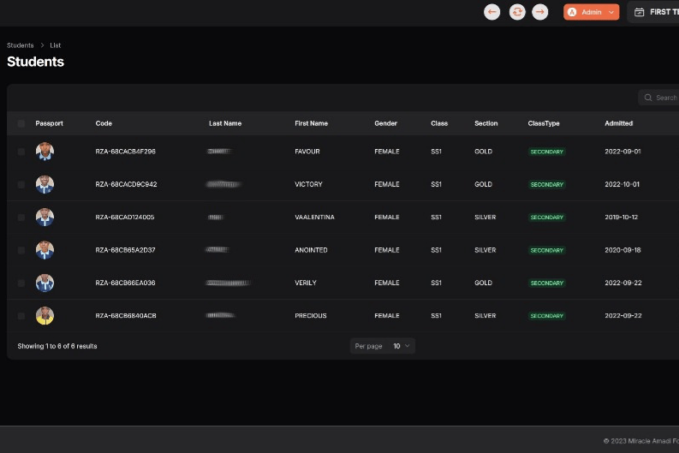Open FAVOUR's passport photo
The width and height of the screenshot is (679, 453).
pos(45,152)
